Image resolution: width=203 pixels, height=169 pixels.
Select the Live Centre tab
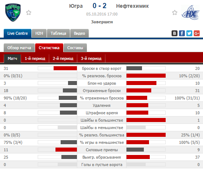click(17, 33)
